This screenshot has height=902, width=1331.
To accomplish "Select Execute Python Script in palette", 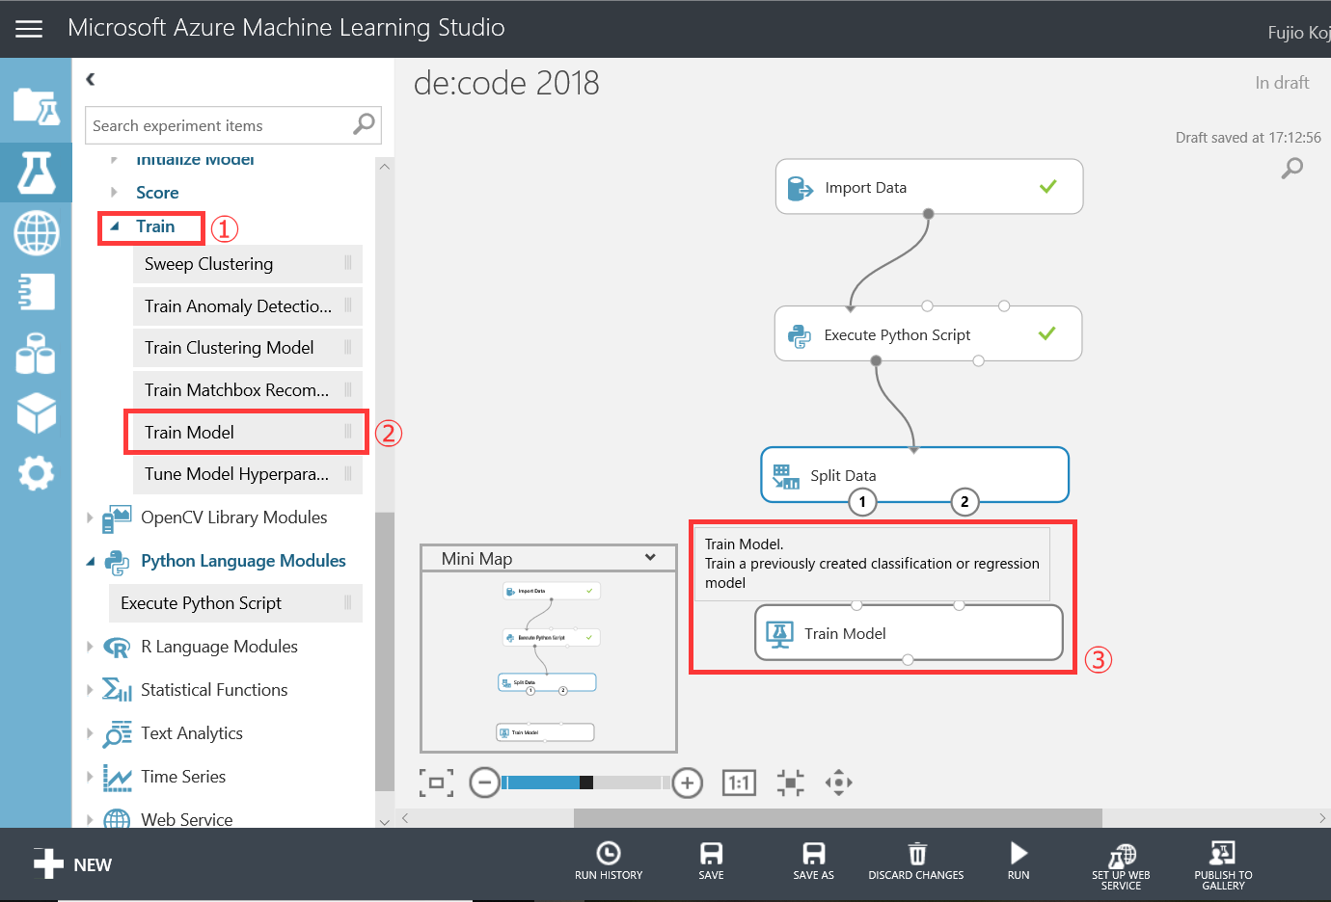I will 235,603.
